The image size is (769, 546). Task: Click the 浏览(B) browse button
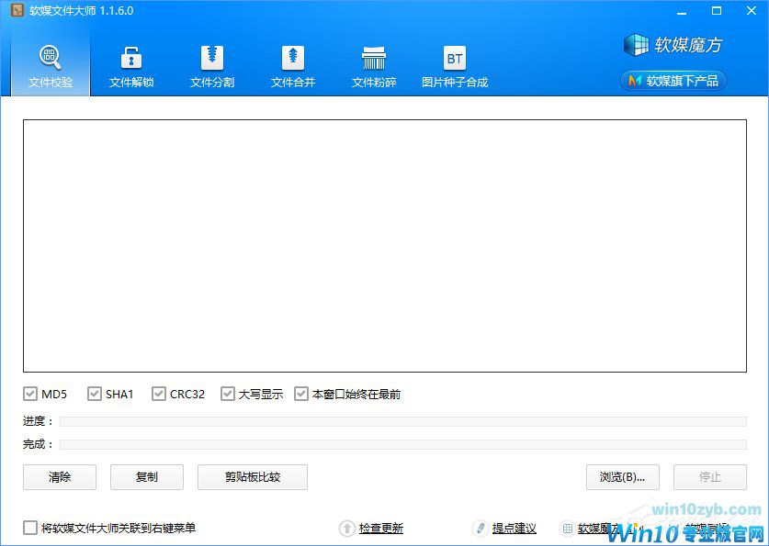(623, 477)
